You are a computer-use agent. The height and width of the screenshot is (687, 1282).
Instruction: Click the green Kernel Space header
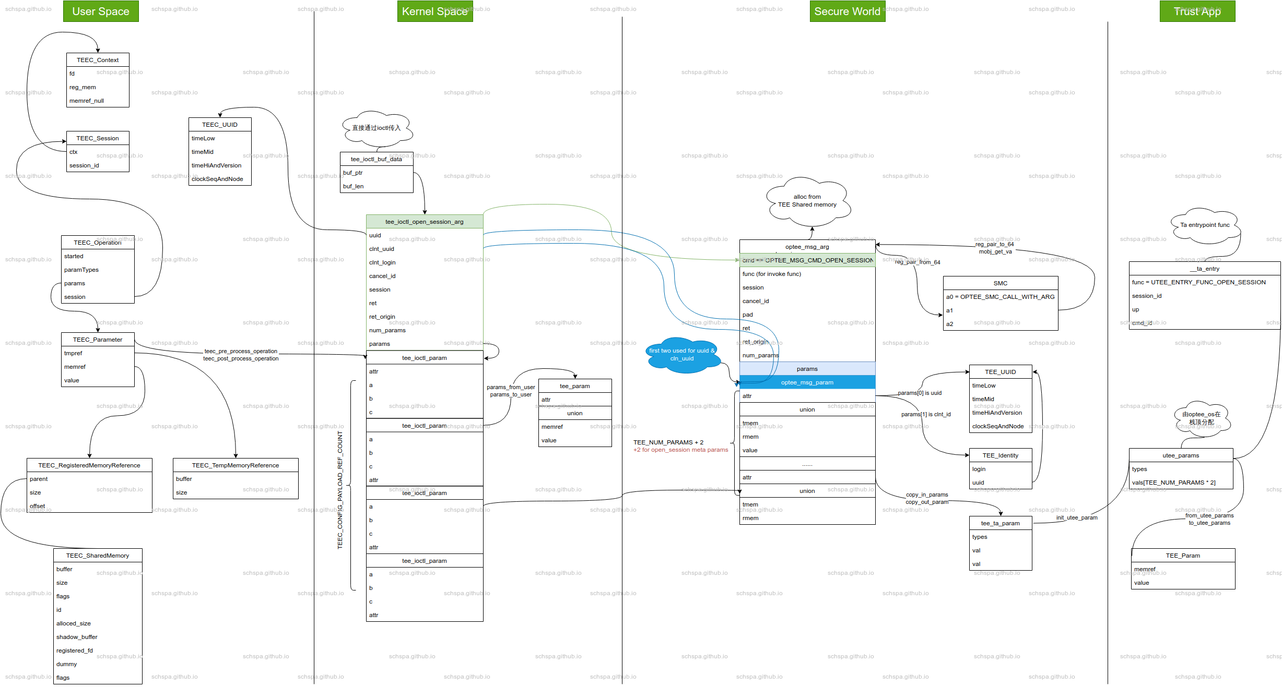point(434,11)
